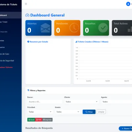The height and width of the screenshot is (132, 132).
Task: Click the clock icon in Pendientes card
Action: click(74, 28)
